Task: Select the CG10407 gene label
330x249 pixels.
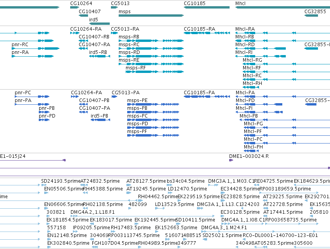Action: [x=90, y=11]
